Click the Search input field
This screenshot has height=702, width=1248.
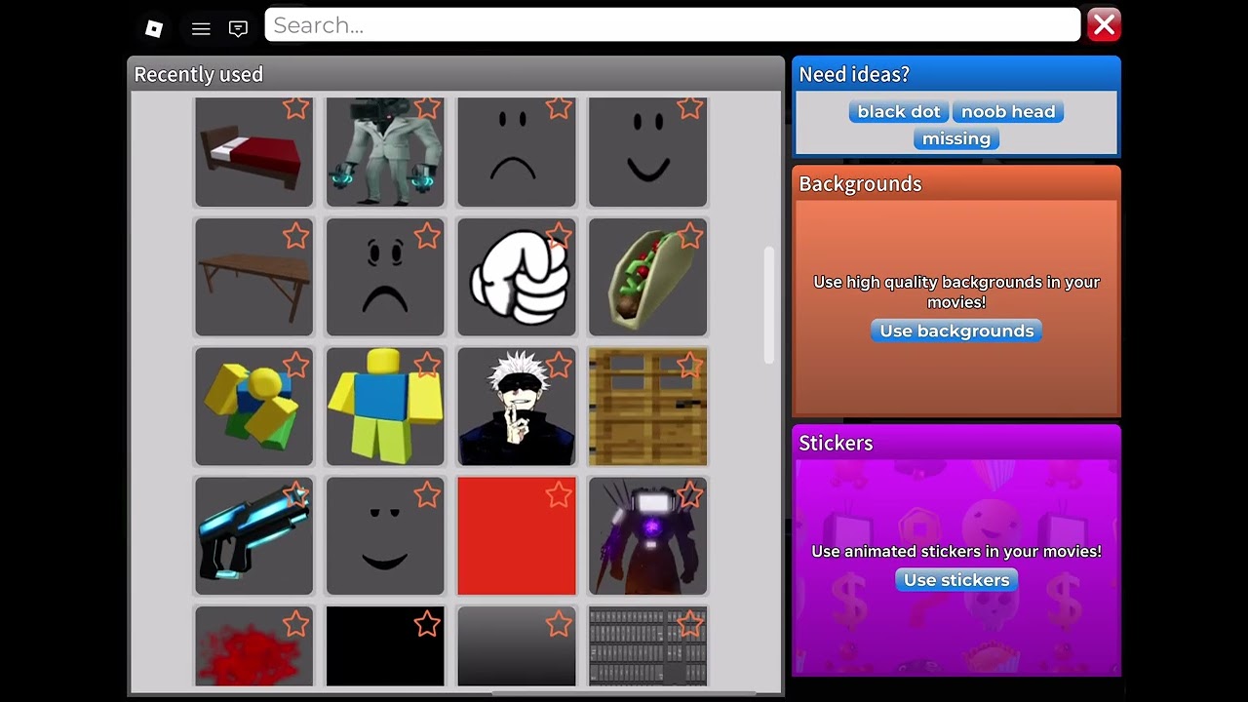[673, 25]
